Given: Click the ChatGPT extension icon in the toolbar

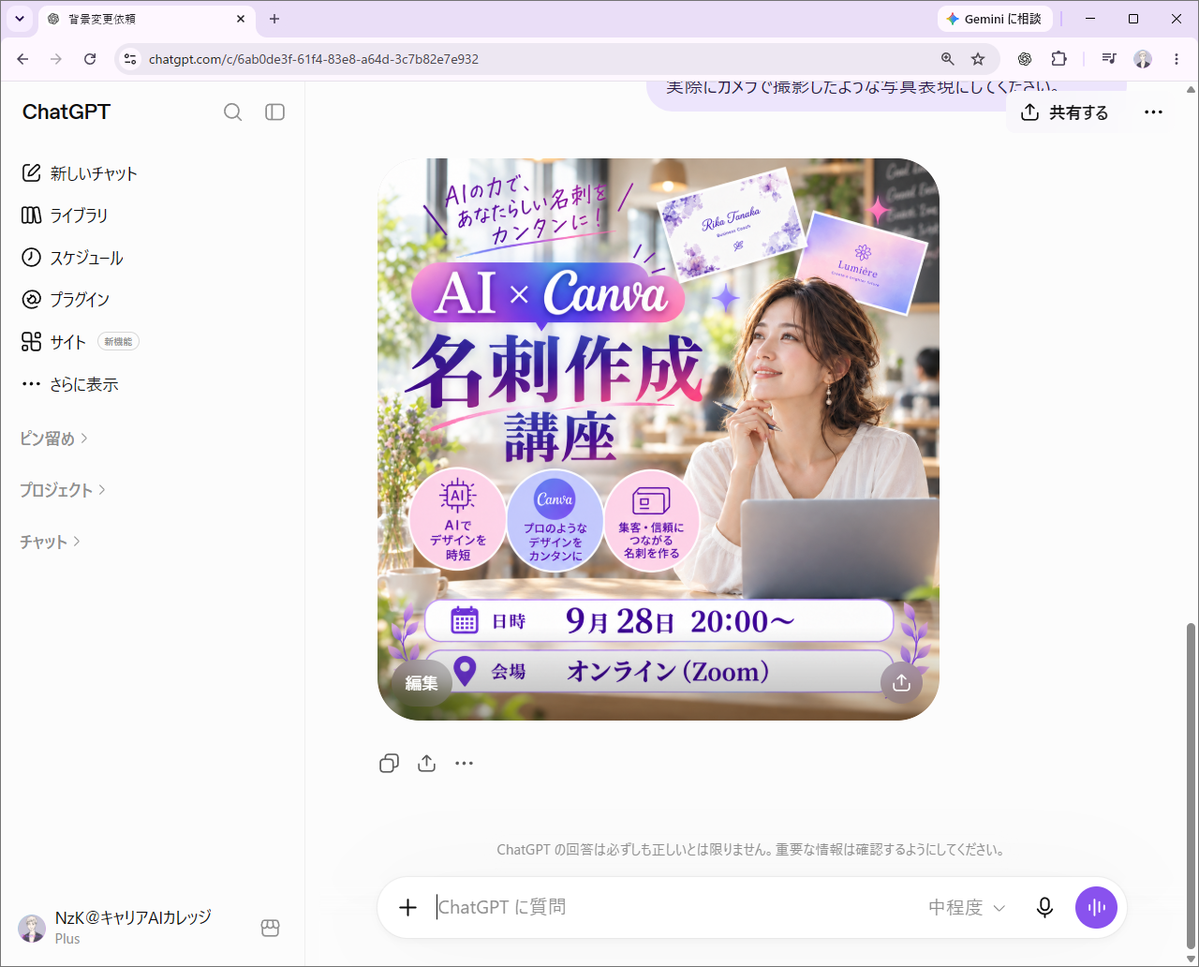Looking at the screenshot, I should pos(1025,59).
